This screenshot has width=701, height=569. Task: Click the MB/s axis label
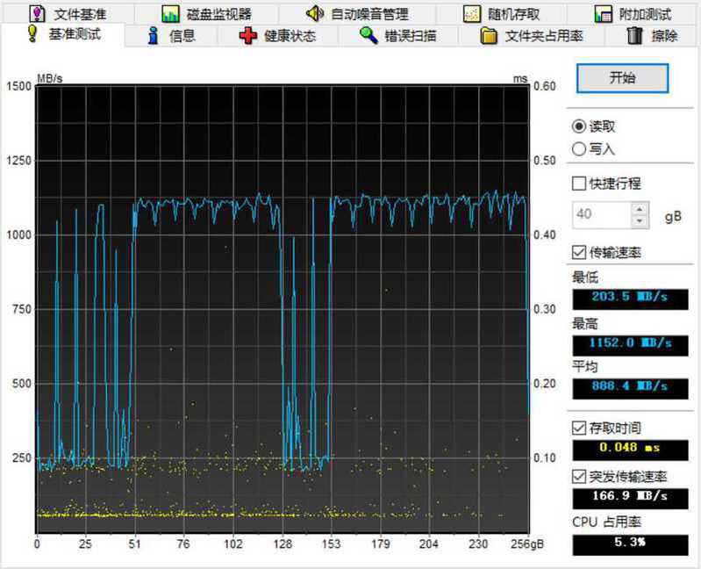pos(50,79)
